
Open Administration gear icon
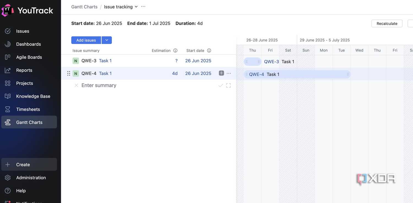point(8,178)
